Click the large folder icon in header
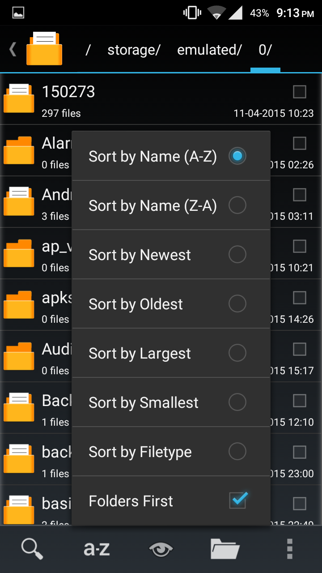Viewport: 322px width, 573px height. pos(44,48)
